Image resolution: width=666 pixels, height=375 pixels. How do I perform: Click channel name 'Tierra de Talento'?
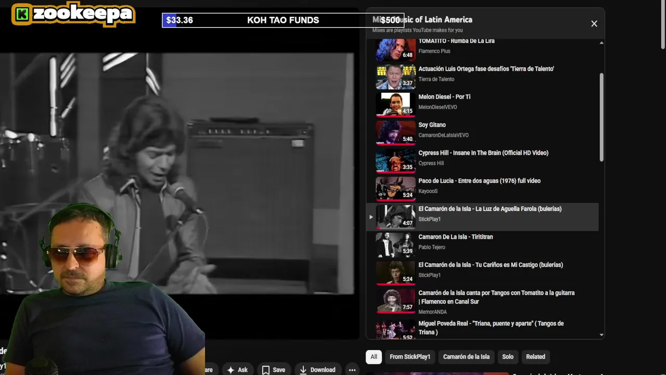(436, 79)
